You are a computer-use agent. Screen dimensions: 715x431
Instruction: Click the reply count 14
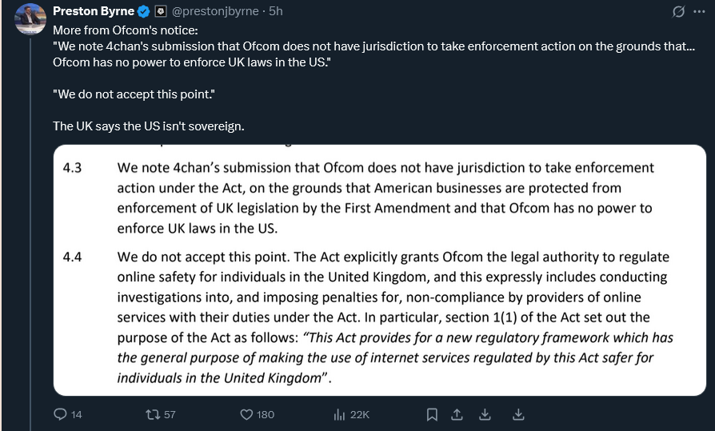(x=77, y=414)
